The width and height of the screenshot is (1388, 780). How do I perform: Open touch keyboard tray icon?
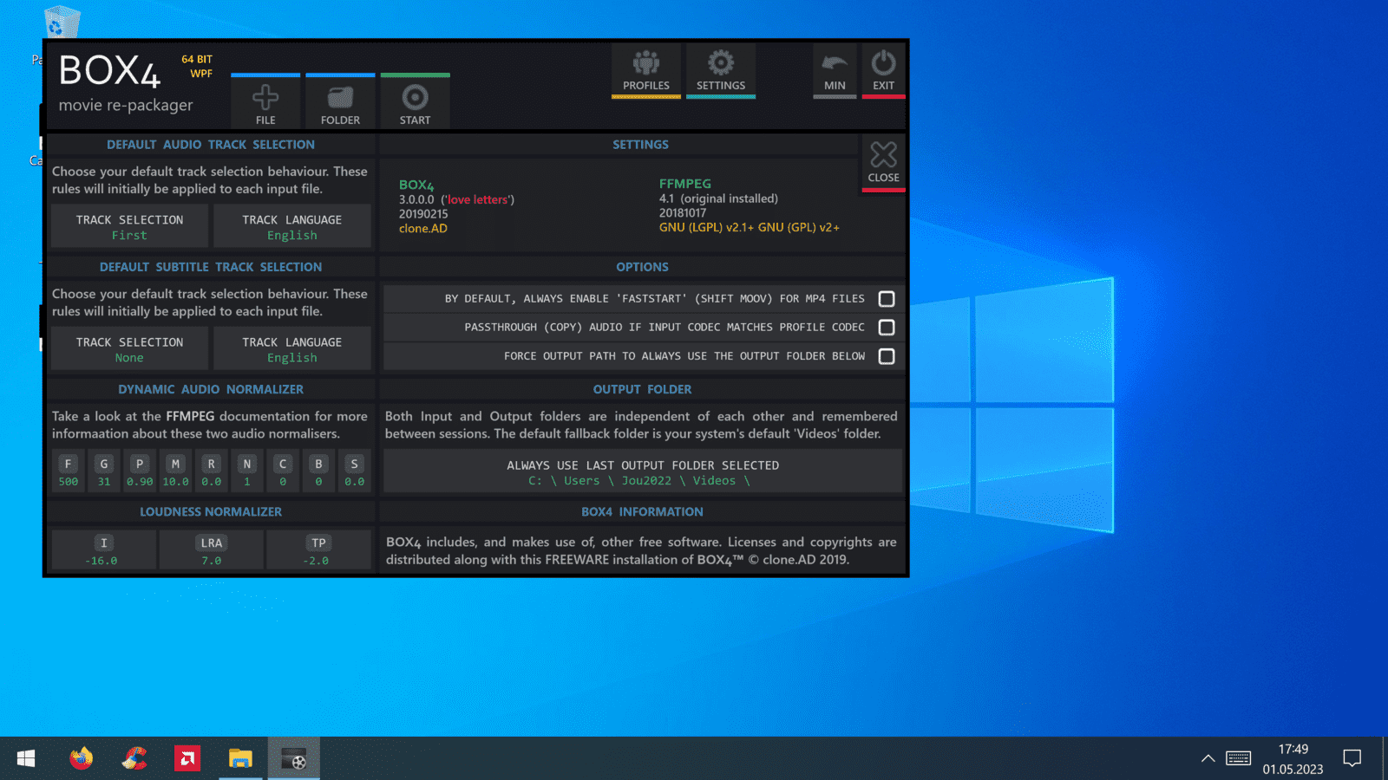click(1238, 758)
